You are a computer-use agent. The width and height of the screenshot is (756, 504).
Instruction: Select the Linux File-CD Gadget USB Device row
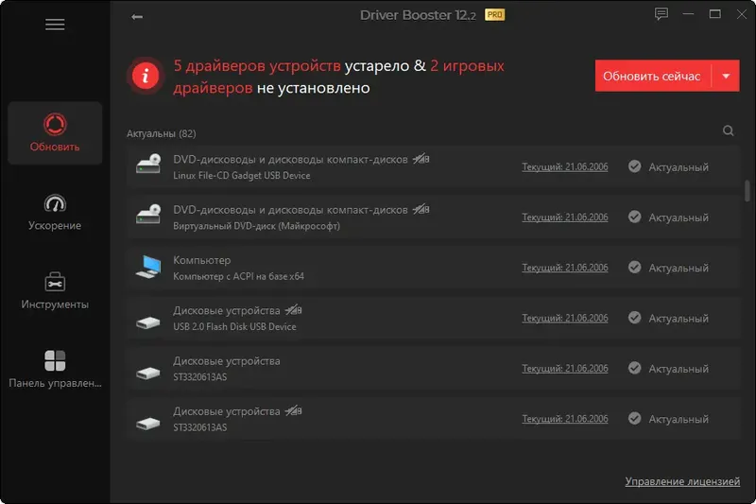click(434, 166)
